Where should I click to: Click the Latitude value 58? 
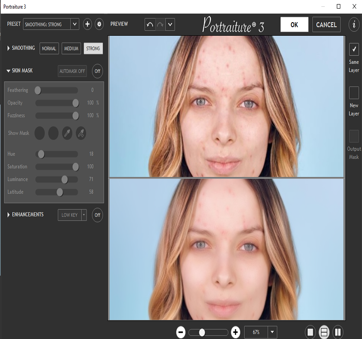point(91,192)
